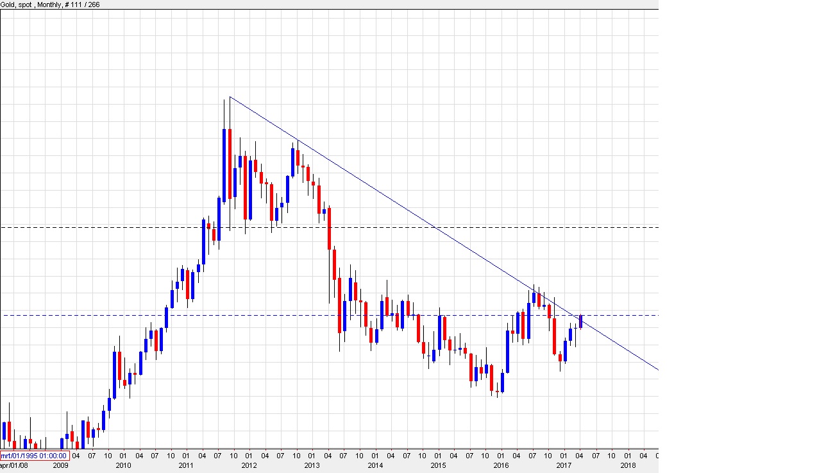Viewport: 817px width, 473px height.
Task: Click the 2017 year label on time axis
Action: click(x=564, y=465)
